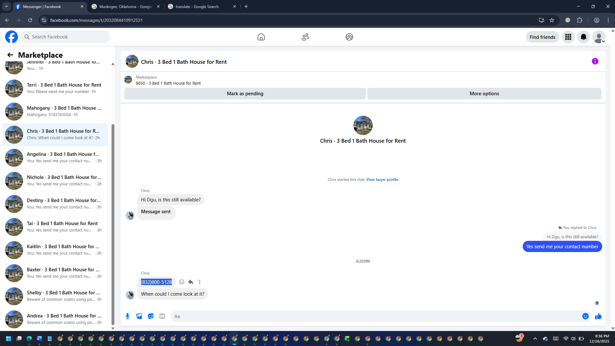Open the Friends icon in top navigation
This screenshot has height=346, width=615.
(x=305, y=37)
